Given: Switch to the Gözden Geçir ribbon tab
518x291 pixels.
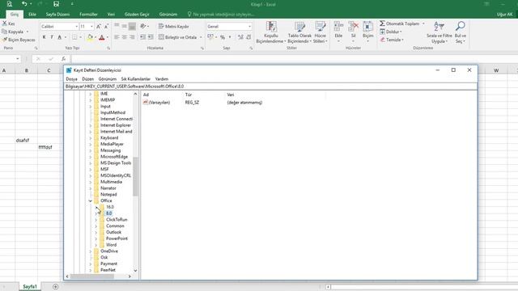Looking at the screenshot, I should (x=137, y=15).
